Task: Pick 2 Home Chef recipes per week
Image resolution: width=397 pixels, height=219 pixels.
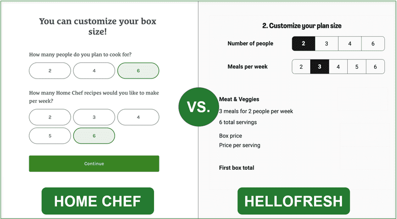Action: (50, 118)
